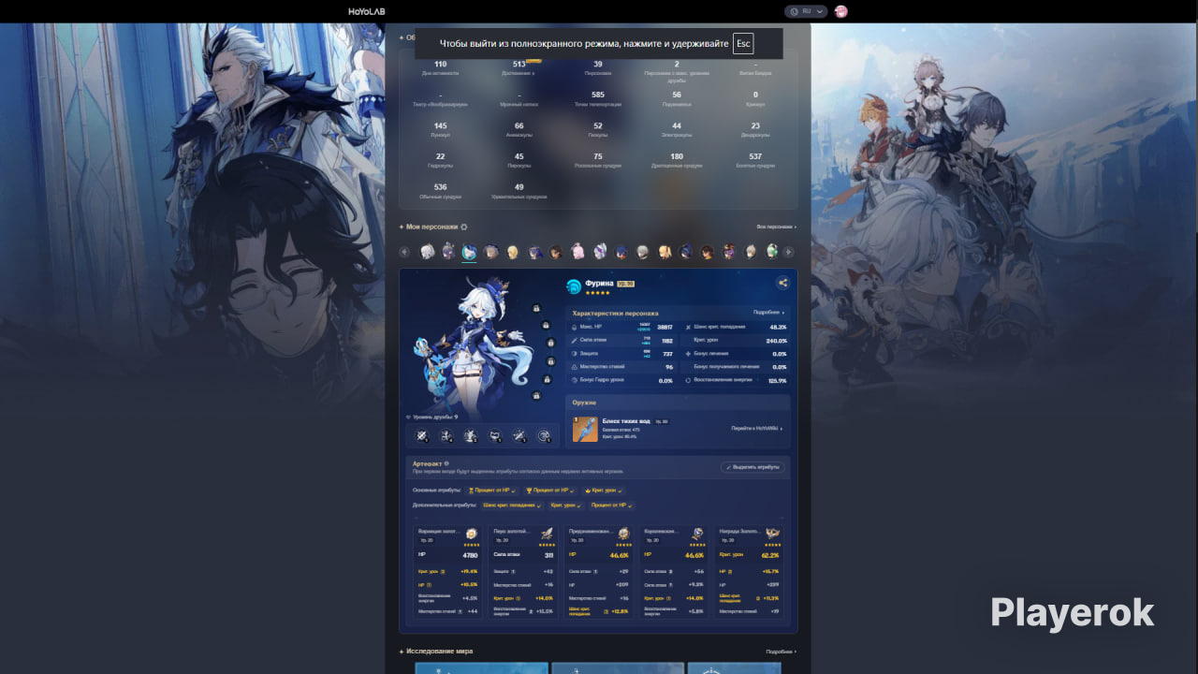The image size is (1198, 674).
Task: Click the bottommost constellation lock icon
Action: [536, 396]
